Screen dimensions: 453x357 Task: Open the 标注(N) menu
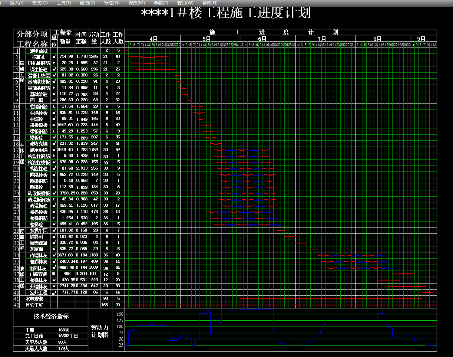point(112,3)
